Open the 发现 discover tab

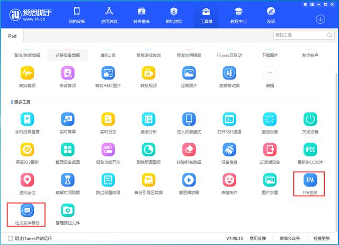(271, 15)
